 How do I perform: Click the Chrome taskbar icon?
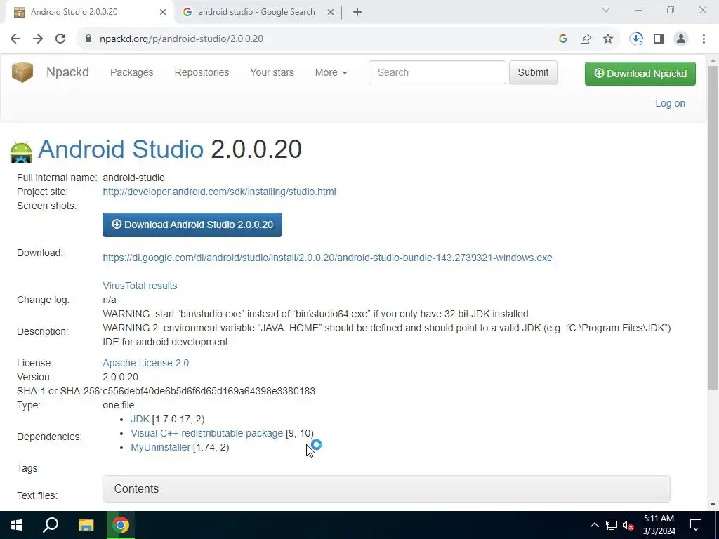(x=121, y=525)
